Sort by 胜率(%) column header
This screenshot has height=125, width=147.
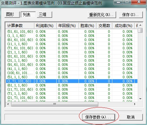click(87, 25)
